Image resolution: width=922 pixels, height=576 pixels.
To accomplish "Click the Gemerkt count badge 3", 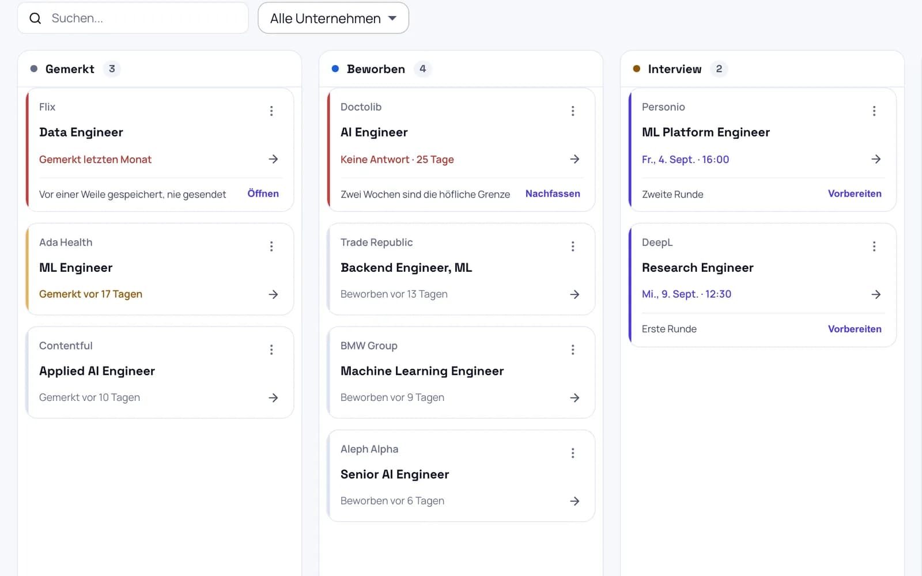I will (x=112, y=69).
